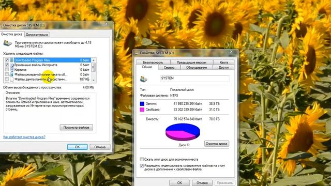The height and width of the screenshot is (186, 331).
Task: Click the 31,0 ГБ free space value
Action: [x=214, y=110]
